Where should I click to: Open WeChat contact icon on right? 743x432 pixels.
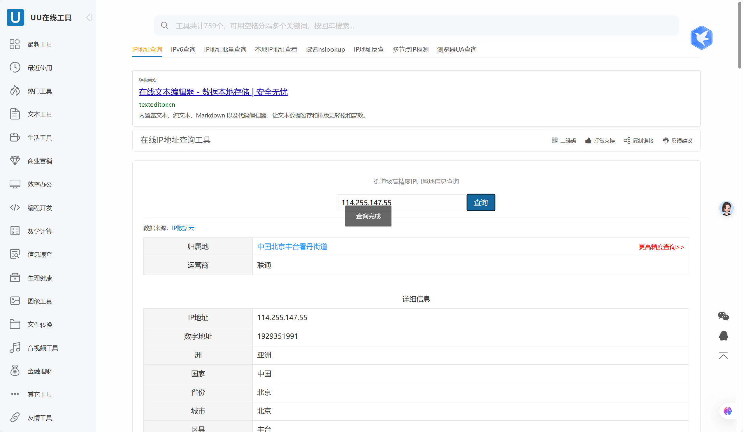click(x=723, y=316)
